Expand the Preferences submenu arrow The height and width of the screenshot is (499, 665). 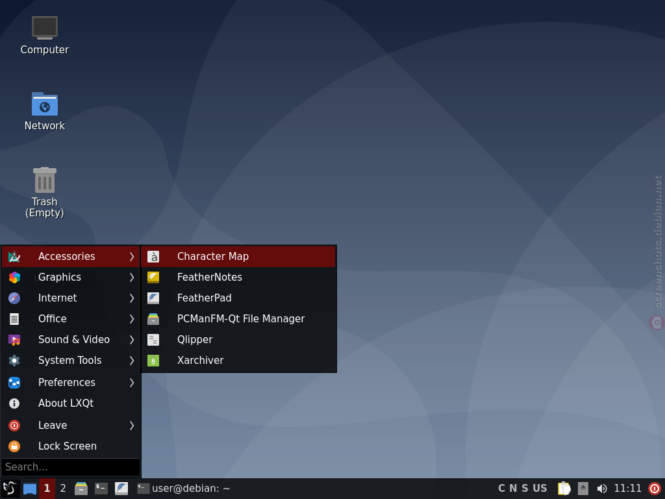click(x=132, y=382)
